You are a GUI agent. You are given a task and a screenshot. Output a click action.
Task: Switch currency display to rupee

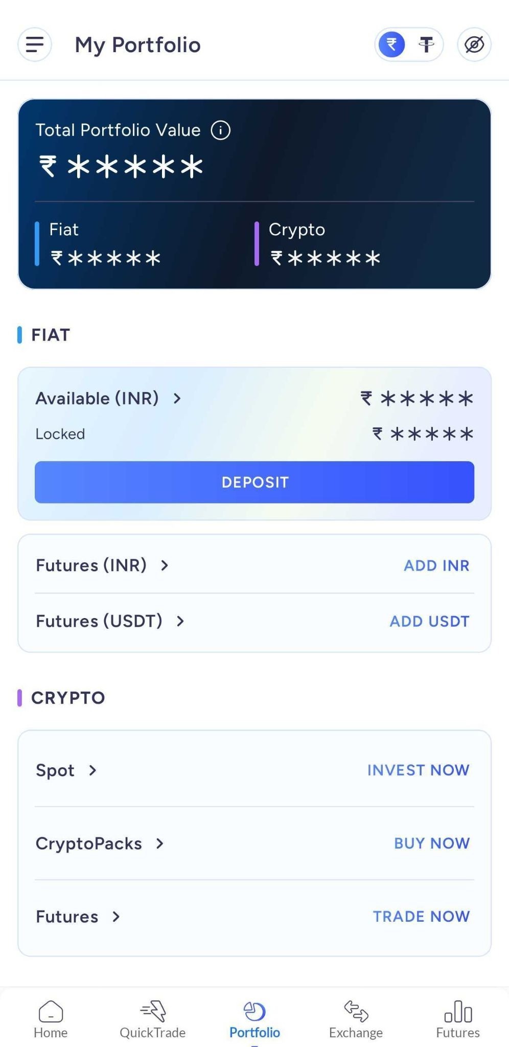392,44
